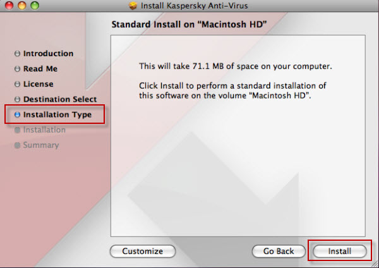Click the Go Back button

[279, 251]
